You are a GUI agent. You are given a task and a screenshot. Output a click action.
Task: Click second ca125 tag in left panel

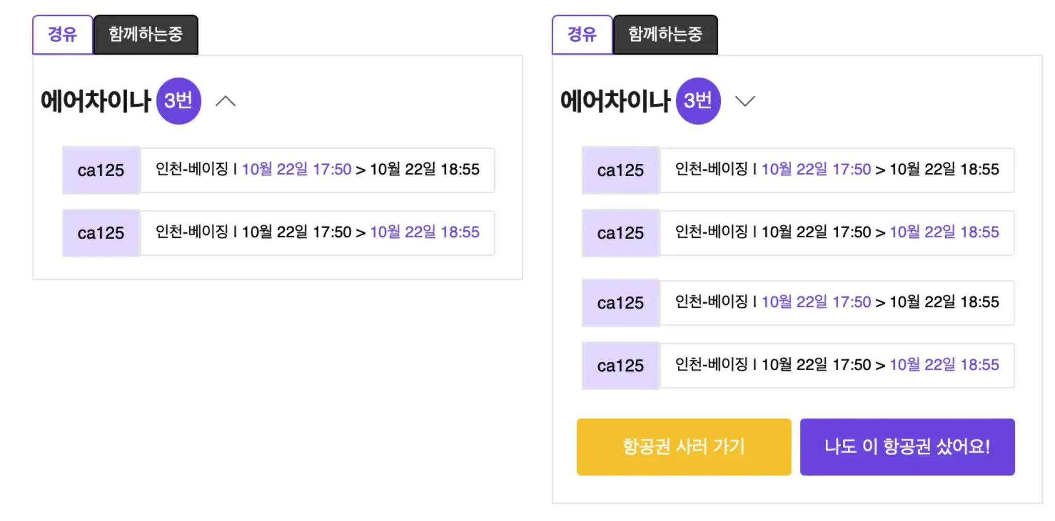(x=101, y=233)
